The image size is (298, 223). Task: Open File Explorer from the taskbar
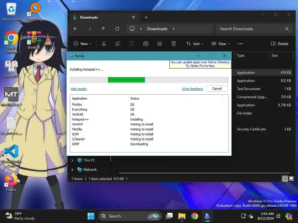[182, 216]
